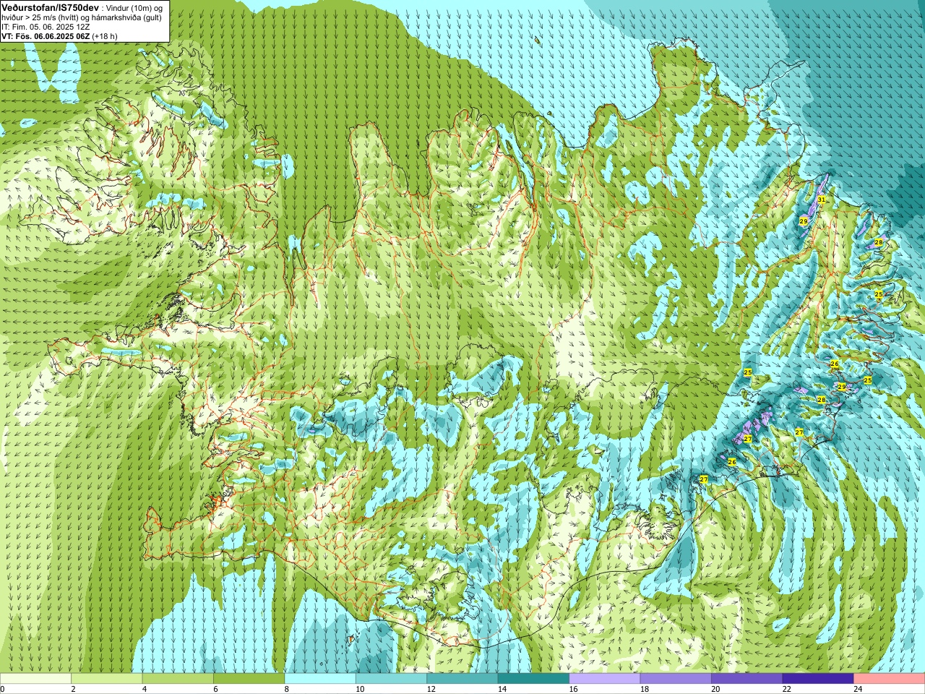Click the scale tick label 20
Screen dimensions: 925x694
point(715,689)
